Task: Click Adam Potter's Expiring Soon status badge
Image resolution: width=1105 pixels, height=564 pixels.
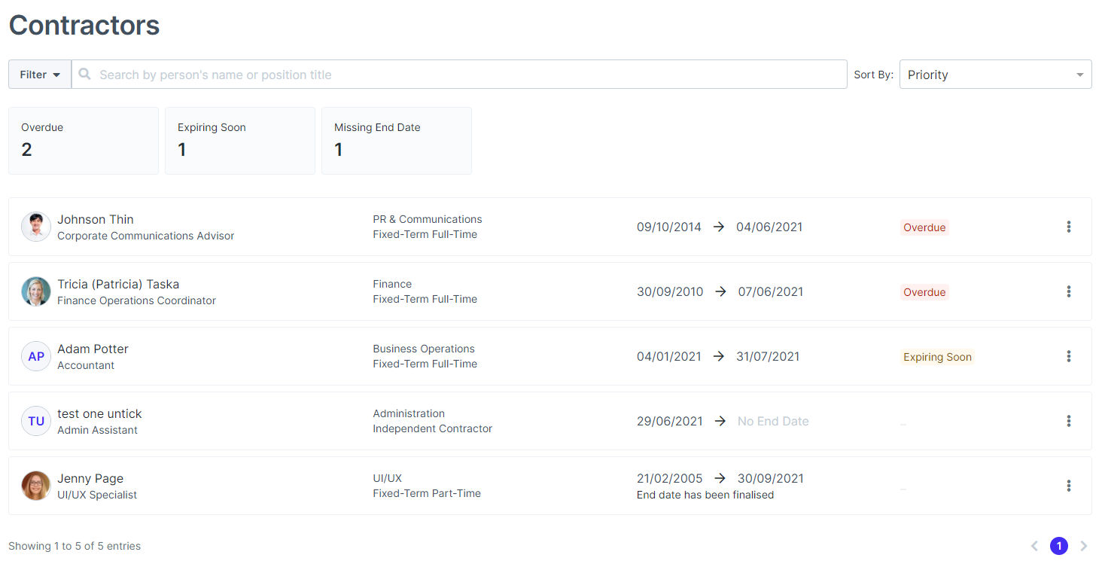Action: click(937, 357)
